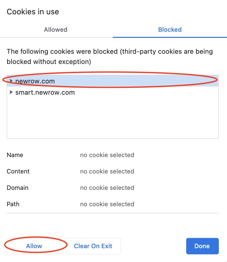Click the Path row's 'no cookie selected' value
Viewport: 227px width, 262px height.
pos(107,204)
